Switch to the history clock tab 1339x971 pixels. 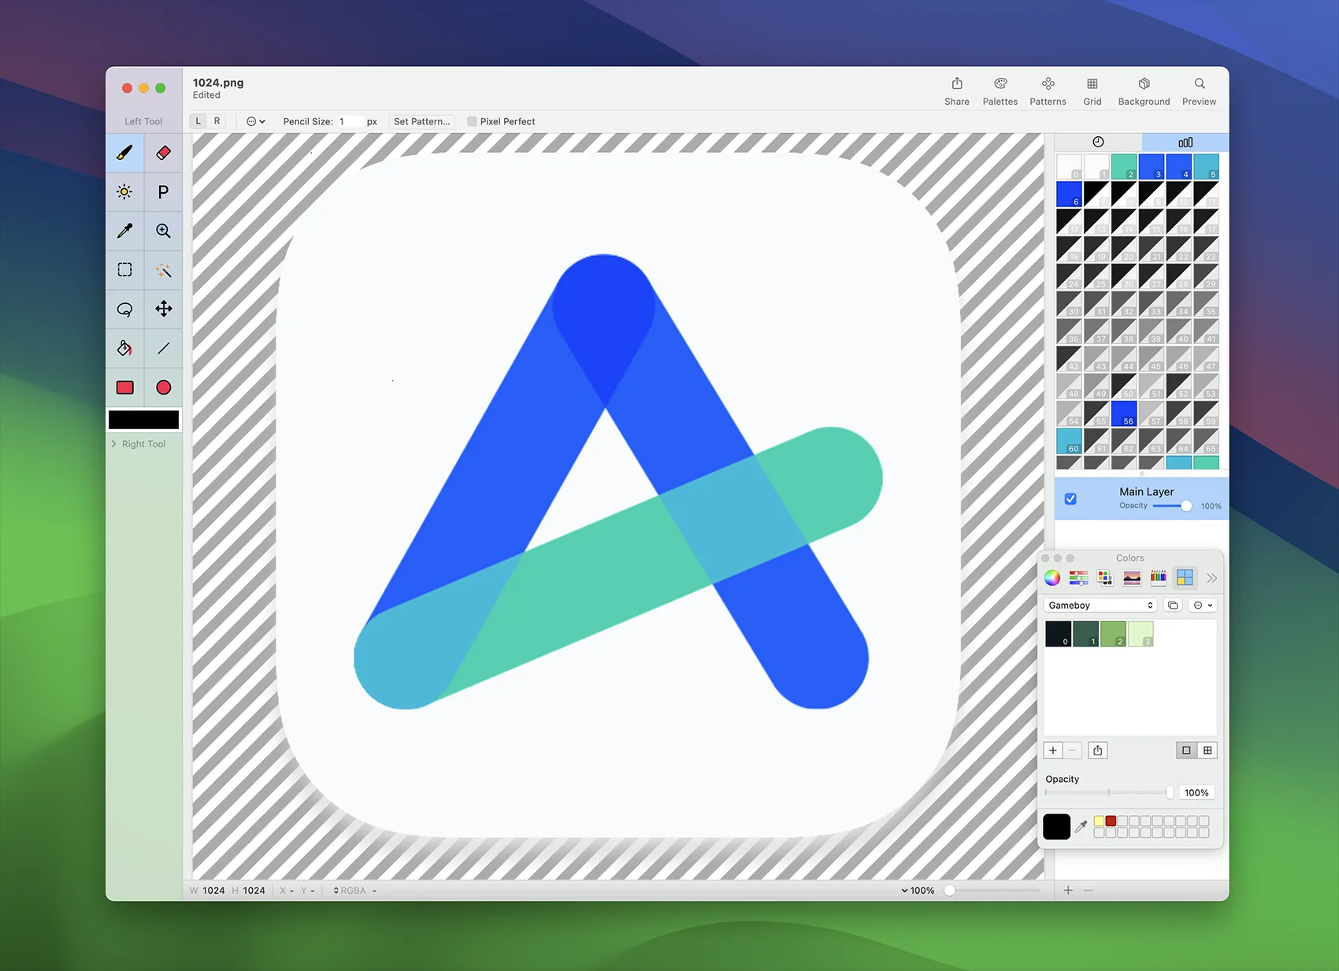(1098, 142)
